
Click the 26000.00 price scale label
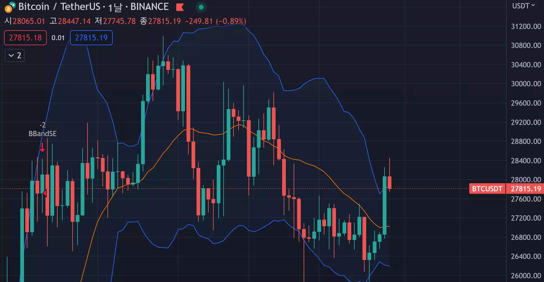coord(526,276)
